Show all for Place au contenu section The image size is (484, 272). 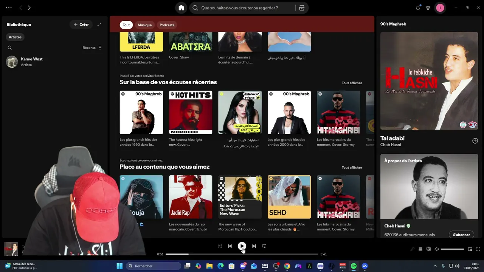(352, 167)
